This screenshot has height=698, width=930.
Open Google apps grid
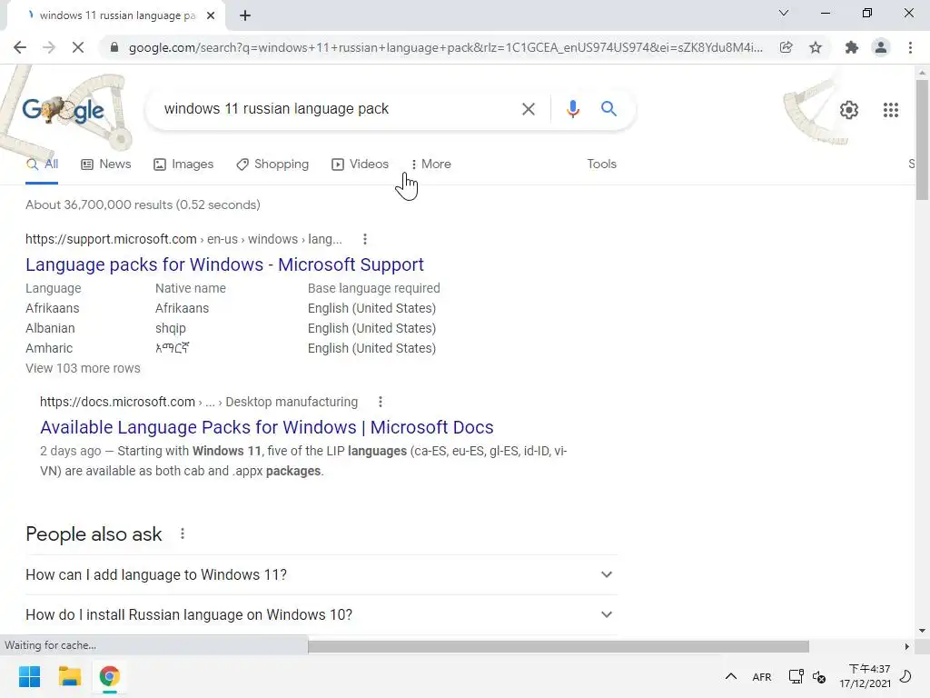(x=890, y=110)
